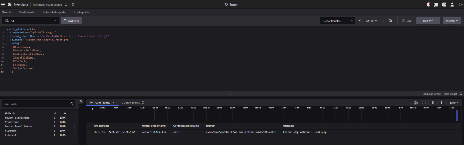Switch to the Source Events tab
The width and height of the screenshot is (464, 145).
(x=131, y=102)
